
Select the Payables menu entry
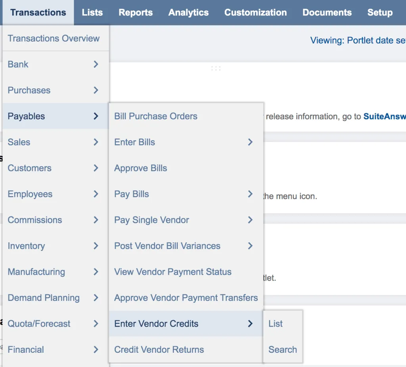click(56, 116)
